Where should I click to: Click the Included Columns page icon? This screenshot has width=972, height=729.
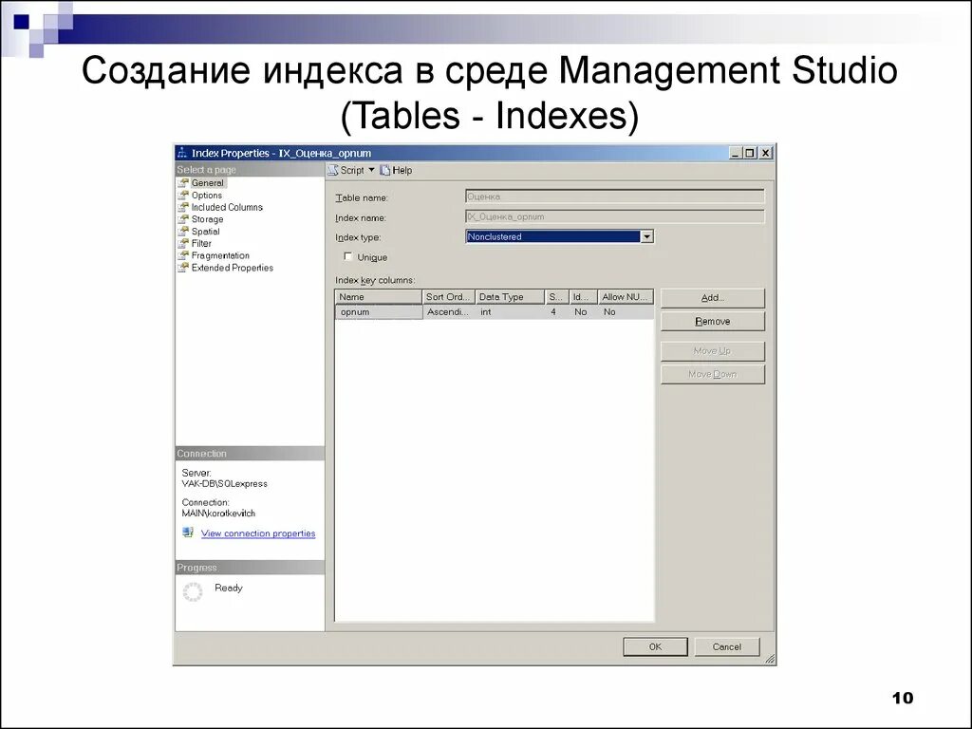click(183, 207)
